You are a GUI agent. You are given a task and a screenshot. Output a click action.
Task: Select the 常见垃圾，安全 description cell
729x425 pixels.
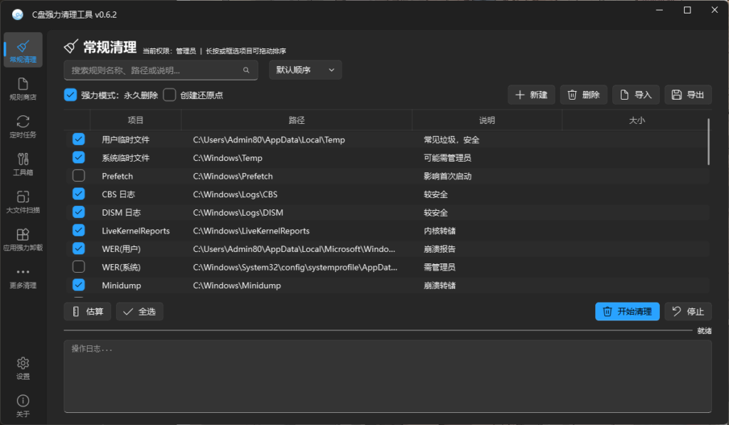[451, 140]
